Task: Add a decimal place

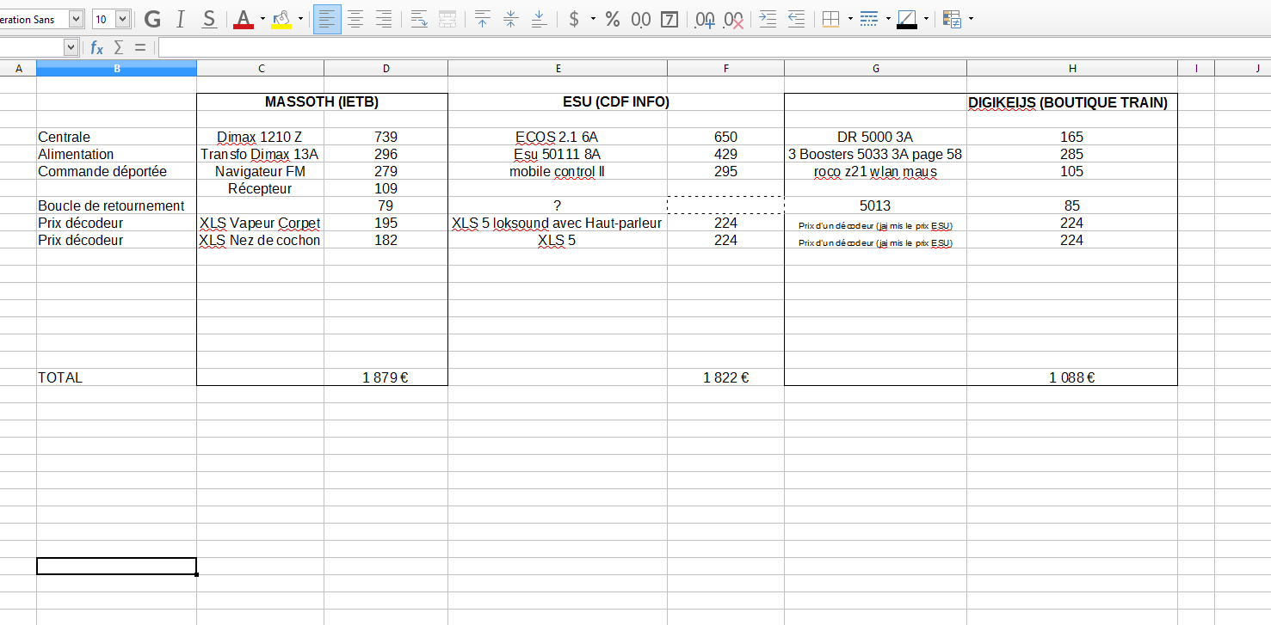Action: (x=705, y=19)
